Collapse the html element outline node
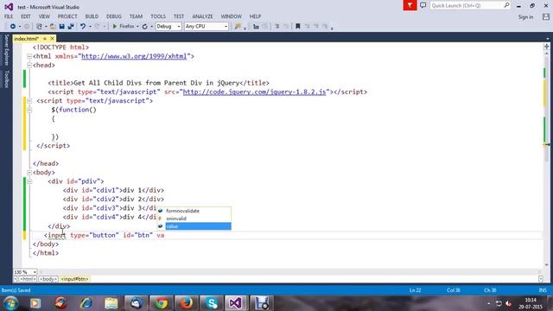Image resolution: width=553 pixels, height=311 pixels. point(29,56)
